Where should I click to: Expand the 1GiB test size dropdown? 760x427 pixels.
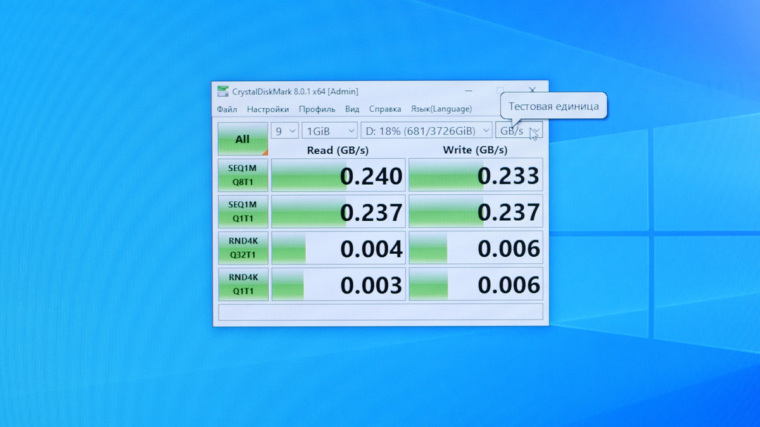329,131
